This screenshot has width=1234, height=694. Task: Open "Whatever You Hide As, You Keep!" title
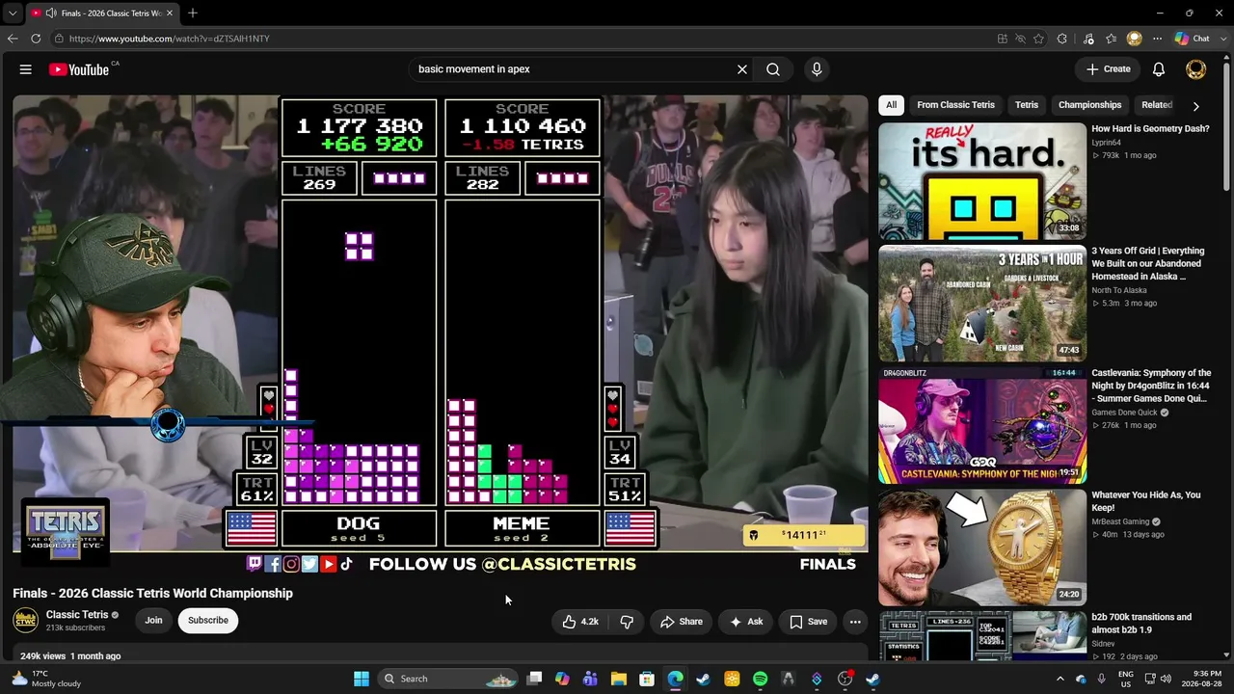[1146, 501]
